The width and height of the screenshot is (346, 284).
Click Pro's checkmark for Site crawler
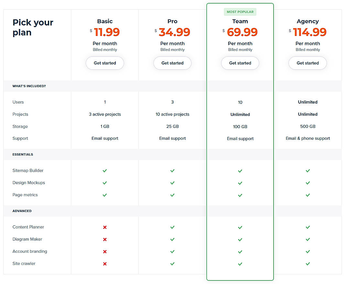pos(172,264)
